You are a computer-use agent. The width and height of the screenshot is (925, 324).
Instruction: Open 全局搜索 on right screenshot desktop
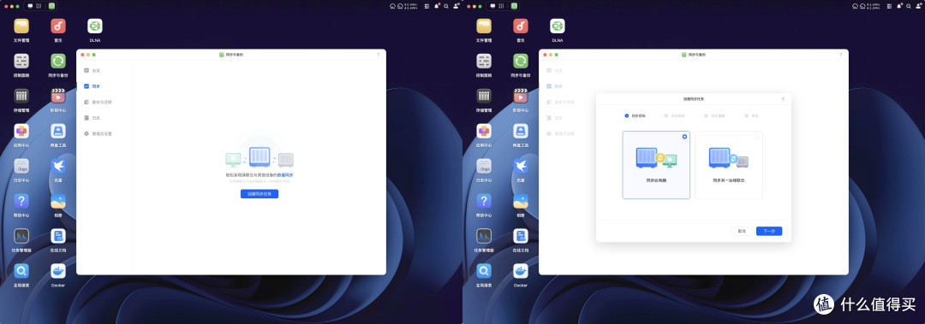tap(484, 271)
